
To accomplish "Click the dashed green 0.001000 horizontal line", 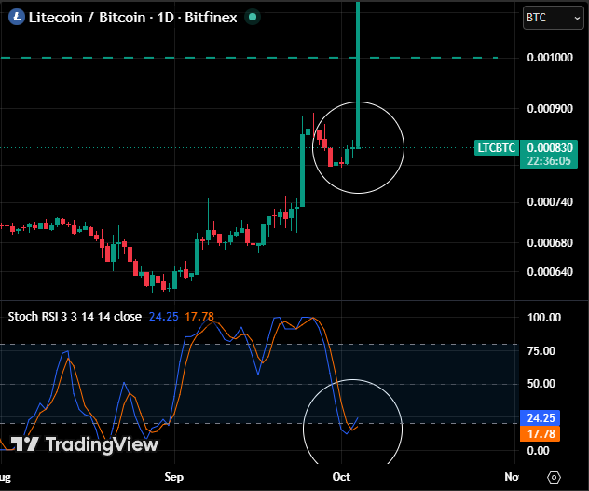I will coord(249,58).
